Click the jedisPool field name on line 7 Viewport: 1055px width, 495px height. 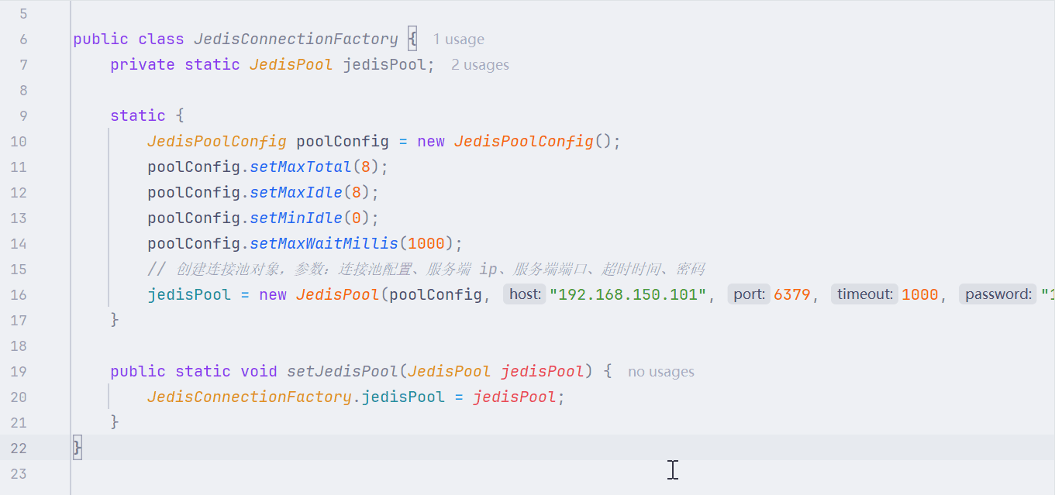[384, 65]
